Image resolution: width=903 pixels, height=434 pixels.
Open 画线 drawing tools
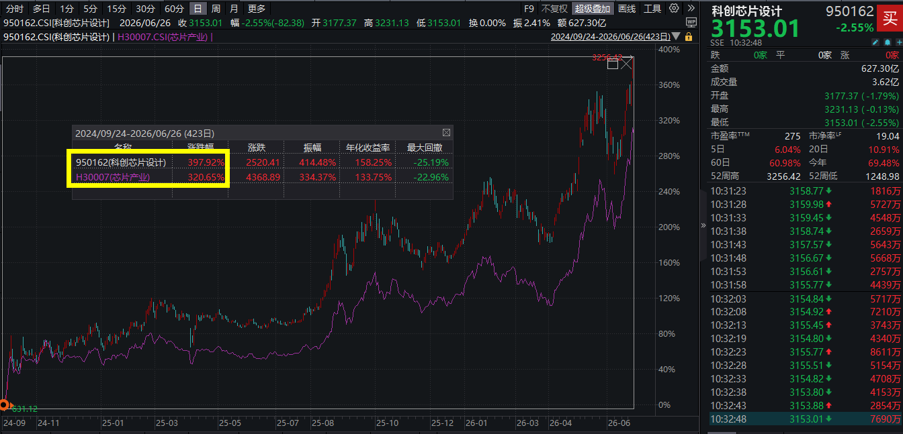click(627, 9)
